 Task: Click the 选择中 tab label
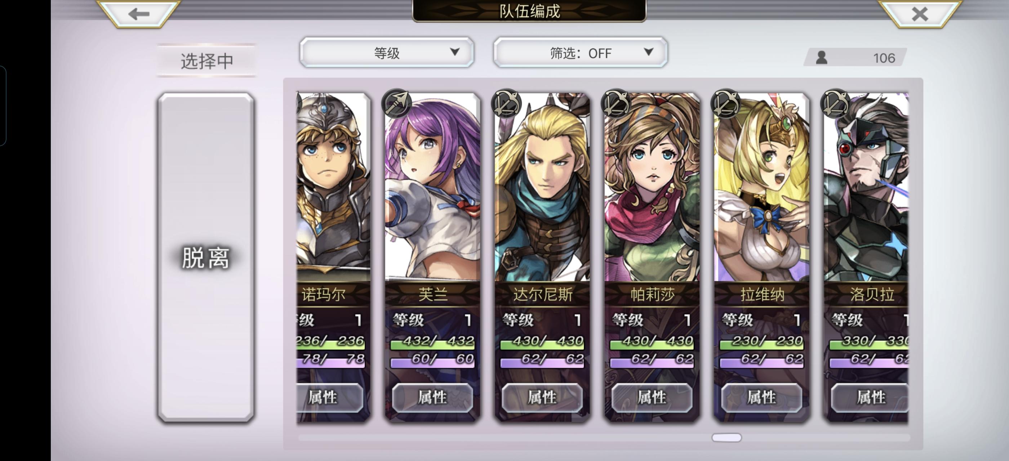tap(206, 61)
